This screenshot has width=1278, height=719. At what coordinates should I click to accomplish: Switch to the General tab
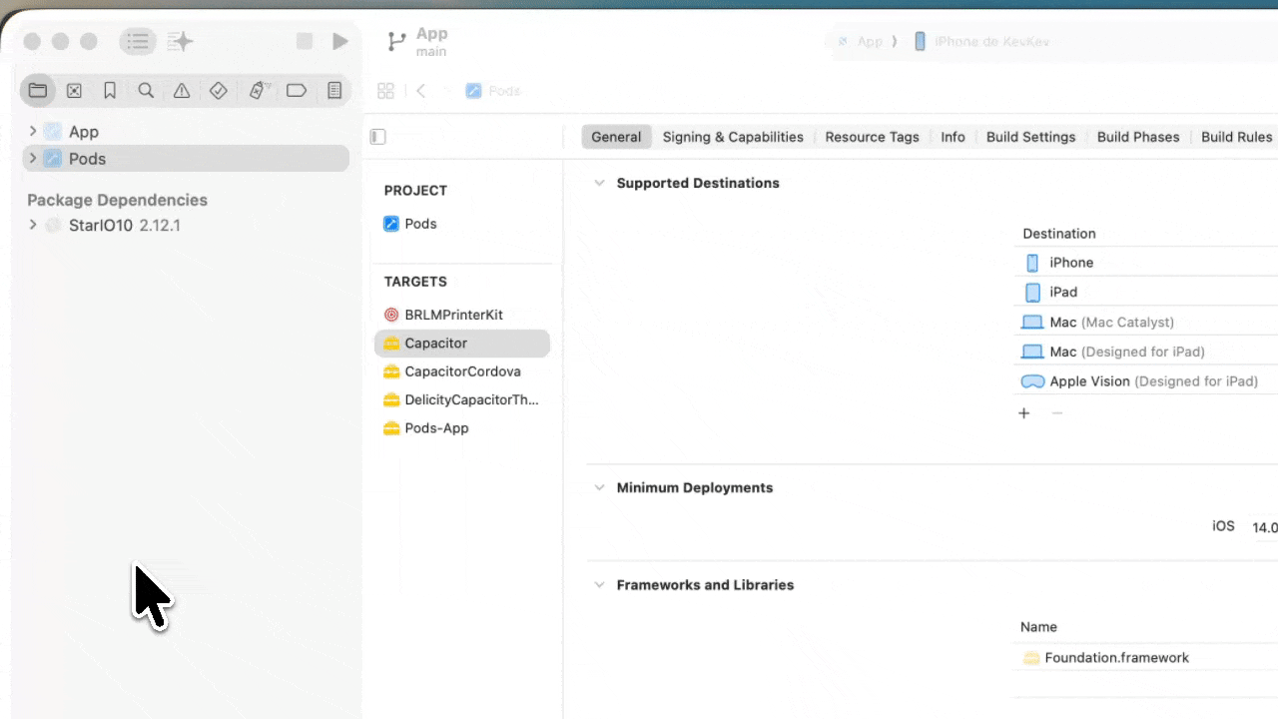click(x=616, y=137)
